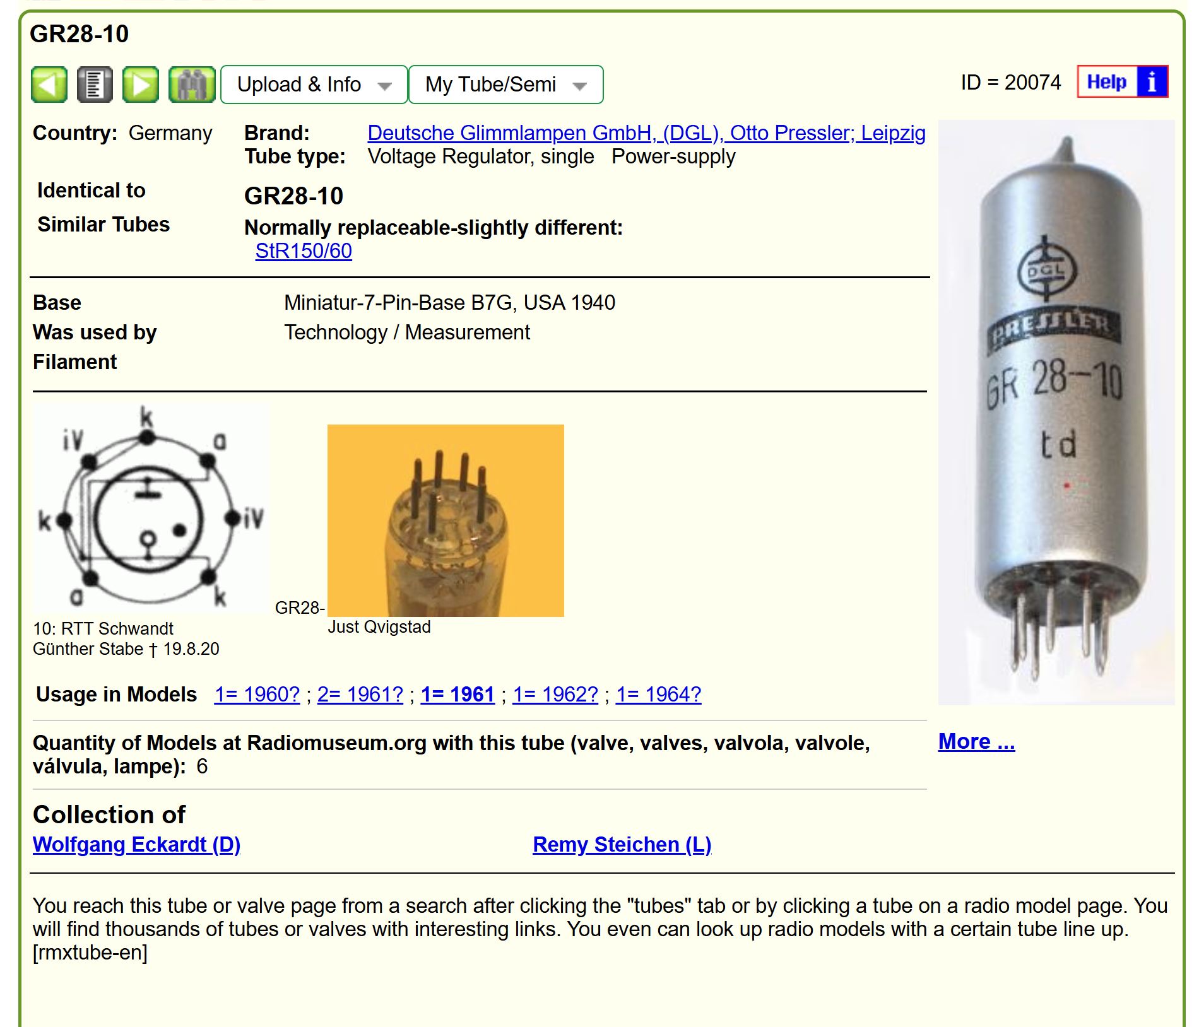This screenshot has height=1027, width=1199.
Task: Click the 1= 1964? usage link
Action: tap(658, 695)
